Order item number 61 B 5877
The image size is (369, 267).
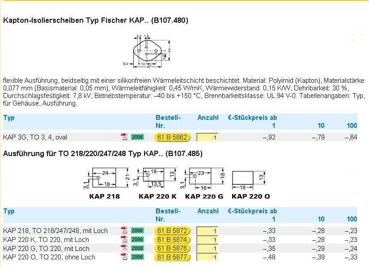(172, 257)
